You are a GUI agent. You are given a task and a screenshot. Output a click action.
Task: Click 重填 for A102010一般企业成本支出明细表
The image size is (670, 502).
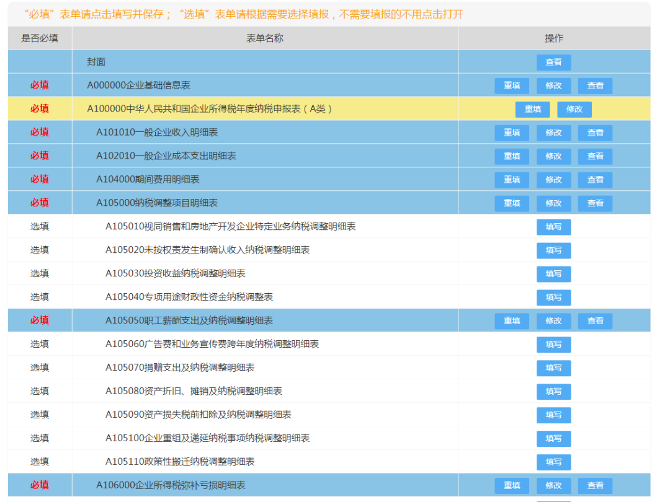click(x=511, y=156)
